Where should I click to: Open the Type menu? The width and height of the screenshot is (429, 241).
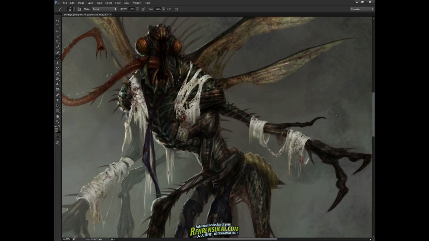click(x=99, y=3)
